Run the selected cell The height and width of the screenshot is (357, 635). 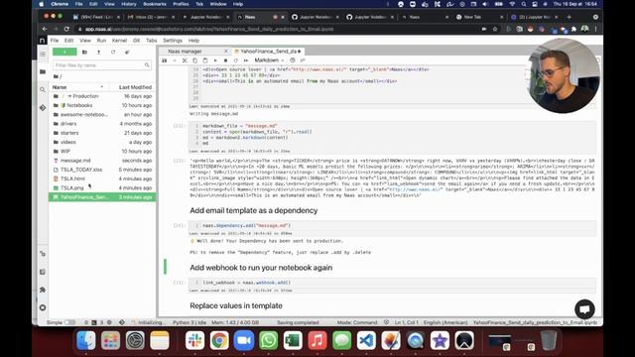point(215,60)
